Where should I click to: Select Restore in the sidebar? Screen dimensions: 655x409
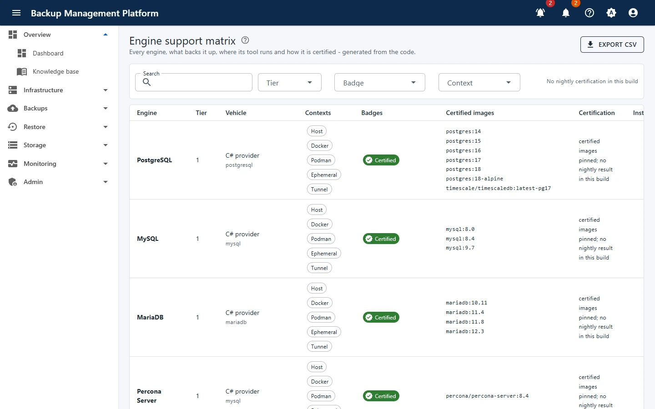(x=59, y=127)
